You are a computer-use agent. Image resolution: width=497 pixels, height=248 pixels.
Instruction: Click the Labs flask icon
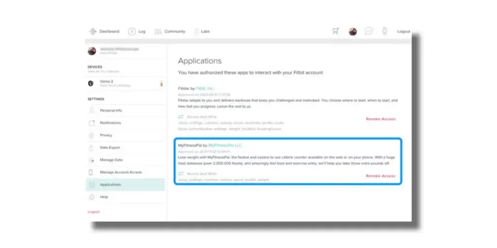pos(196,31)
